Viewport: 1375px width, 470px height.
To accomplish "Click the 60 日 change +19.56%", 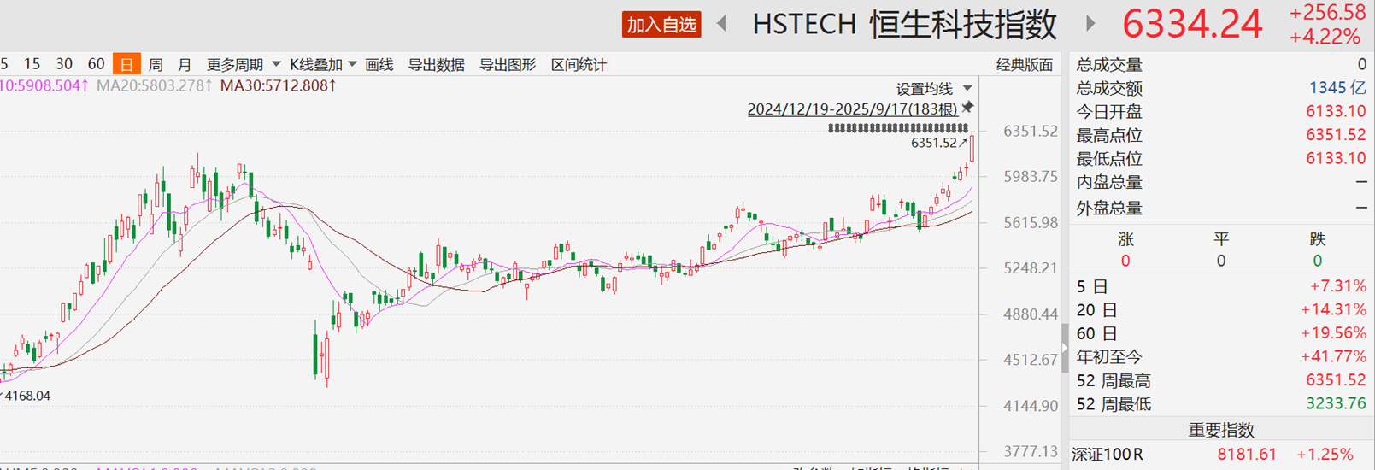I will point(1333,333).
